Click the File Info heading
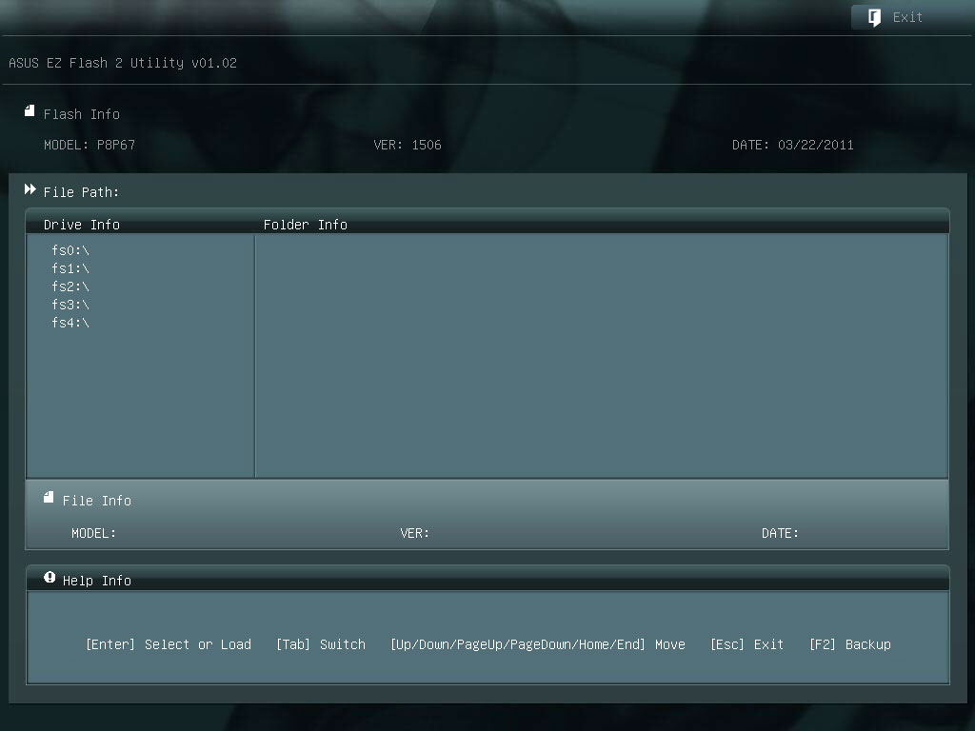This screenshot has width=975, height=731. (x=97, y=501)
